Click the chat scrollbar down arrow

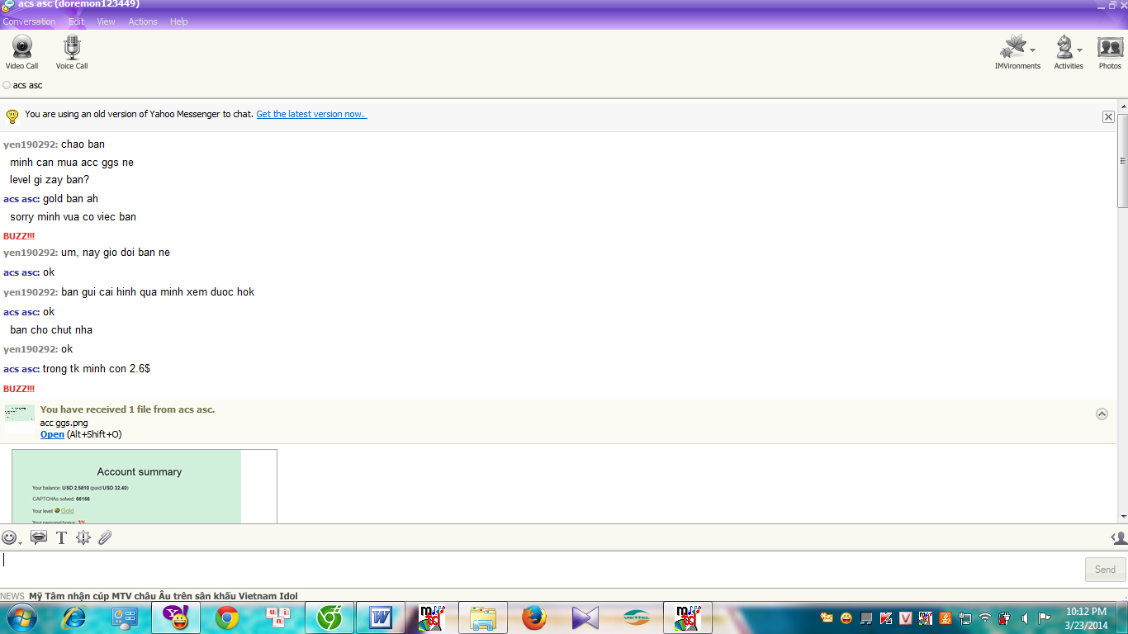point(1122,517)
